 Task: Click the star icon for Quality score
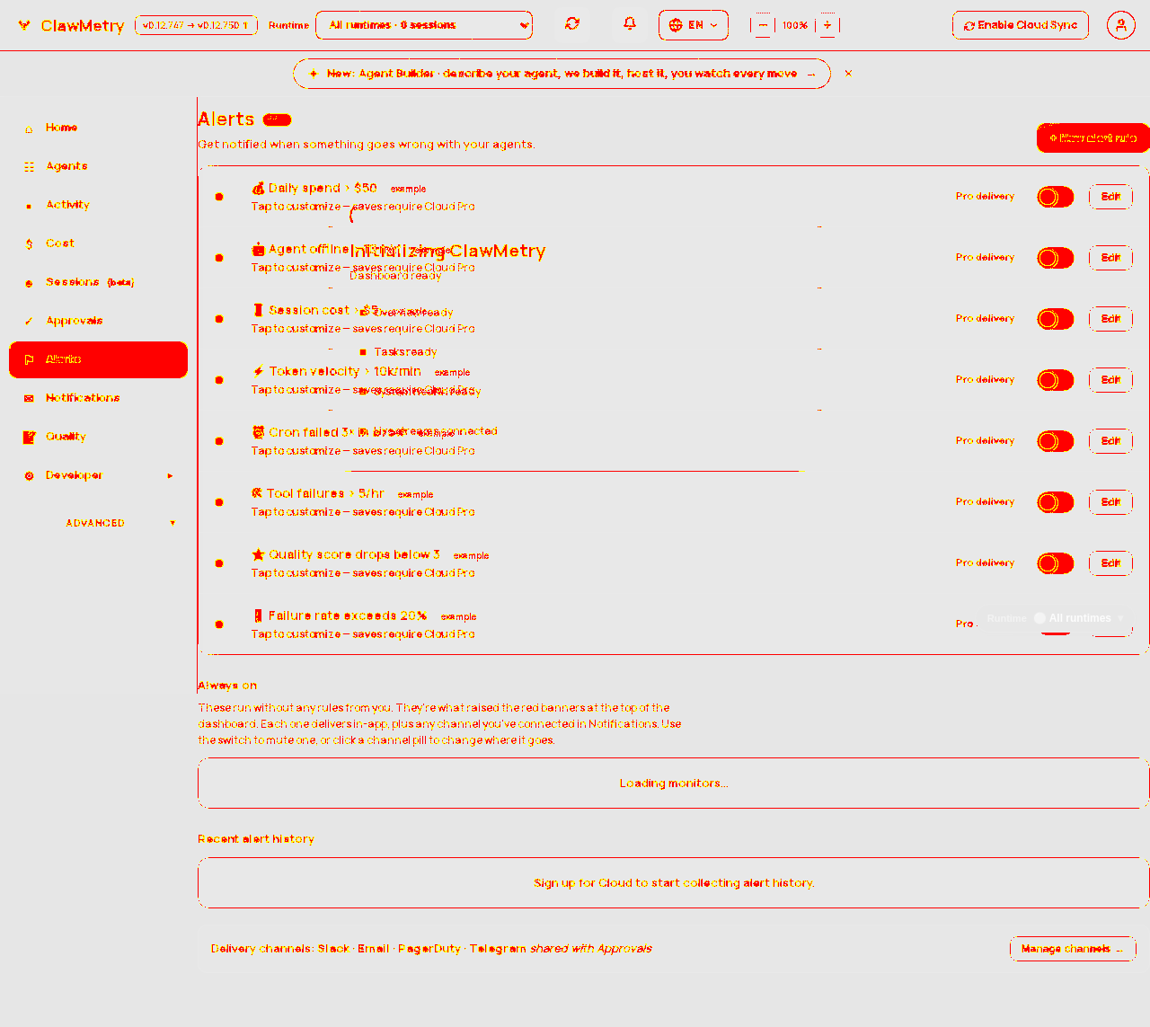click(x=258, y=554)
